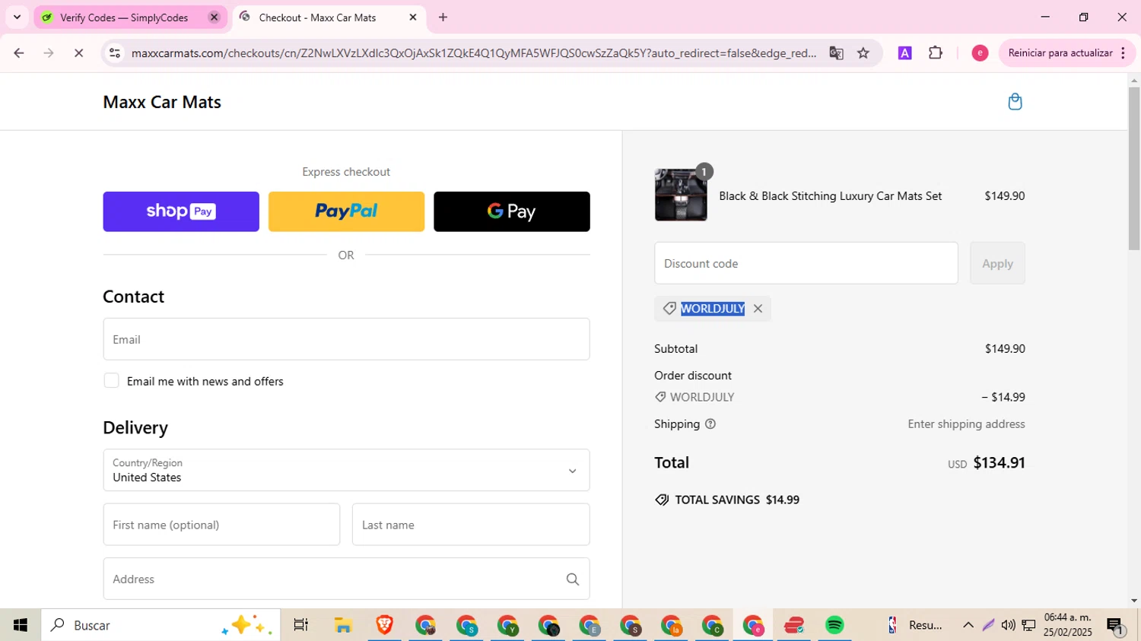Viewport: 1141px width, 641px height.
Task: Go forward in browser history
Action: coord(49,53)
